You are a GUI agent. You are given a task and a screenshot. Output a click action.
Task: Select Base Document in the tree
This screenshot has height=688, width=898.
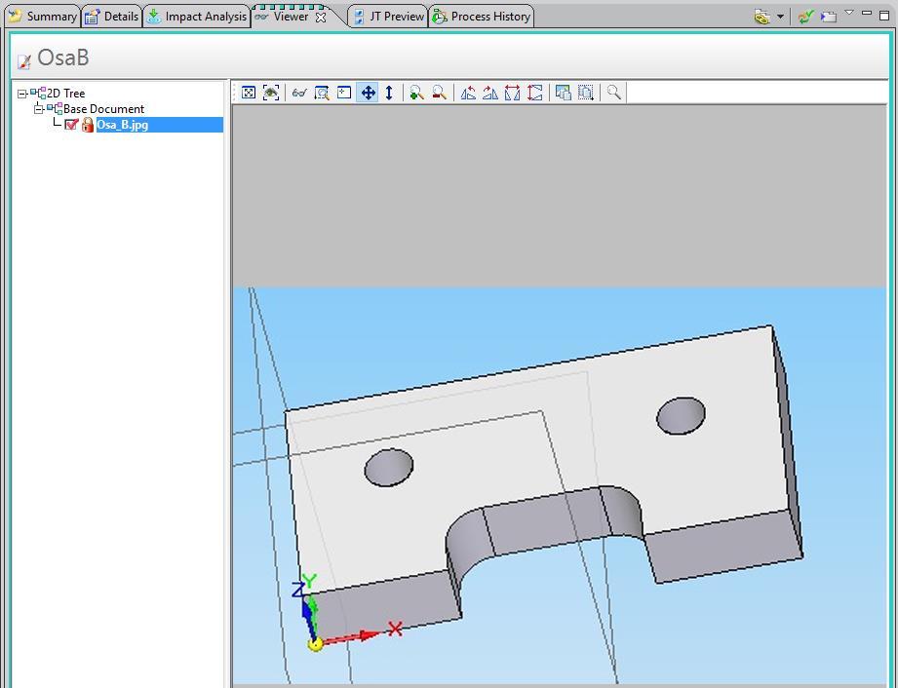pyautogui.click(x=103, y=109)
